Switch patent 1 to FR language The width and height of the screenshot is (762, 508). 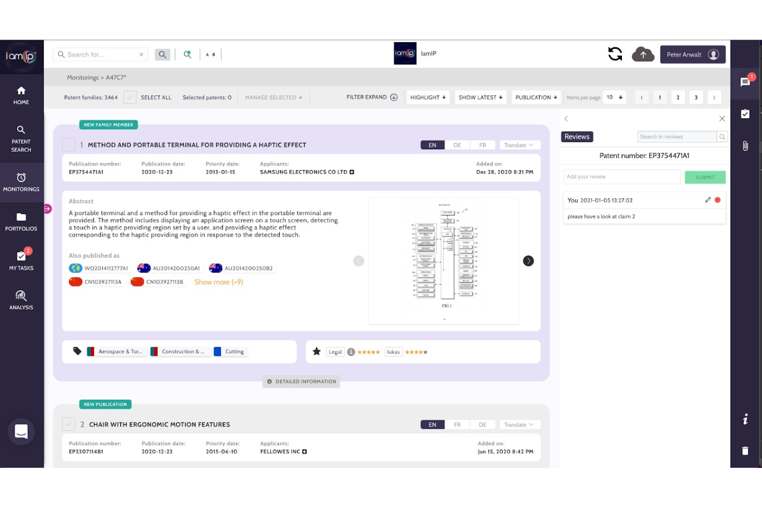point(482,145)
